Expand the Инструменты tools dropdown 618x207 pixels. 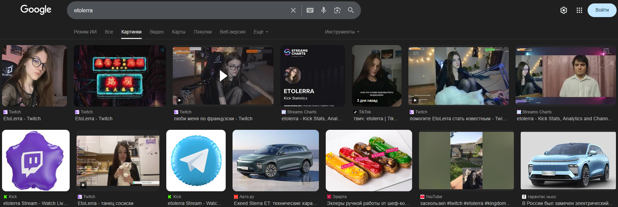pyautogui.click(x=342, y=32)
